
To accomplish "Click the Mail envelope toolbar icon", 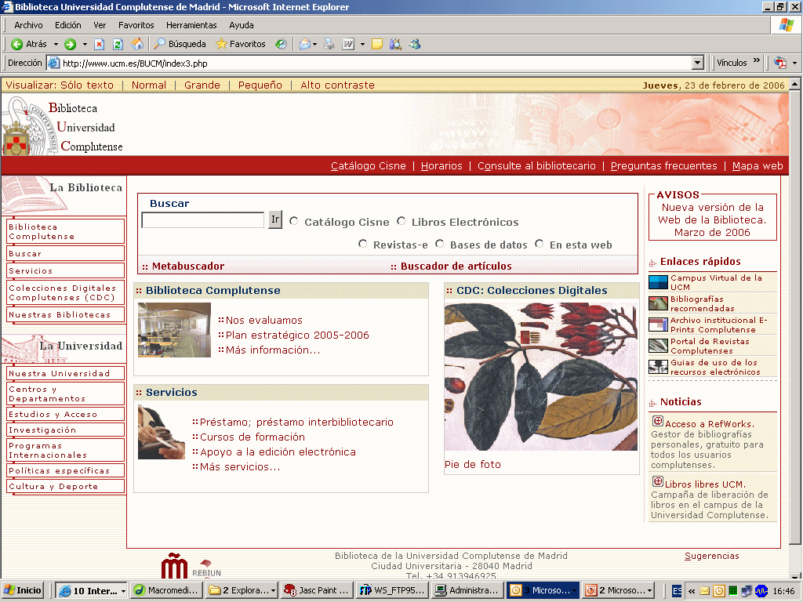I will (305, 45).
